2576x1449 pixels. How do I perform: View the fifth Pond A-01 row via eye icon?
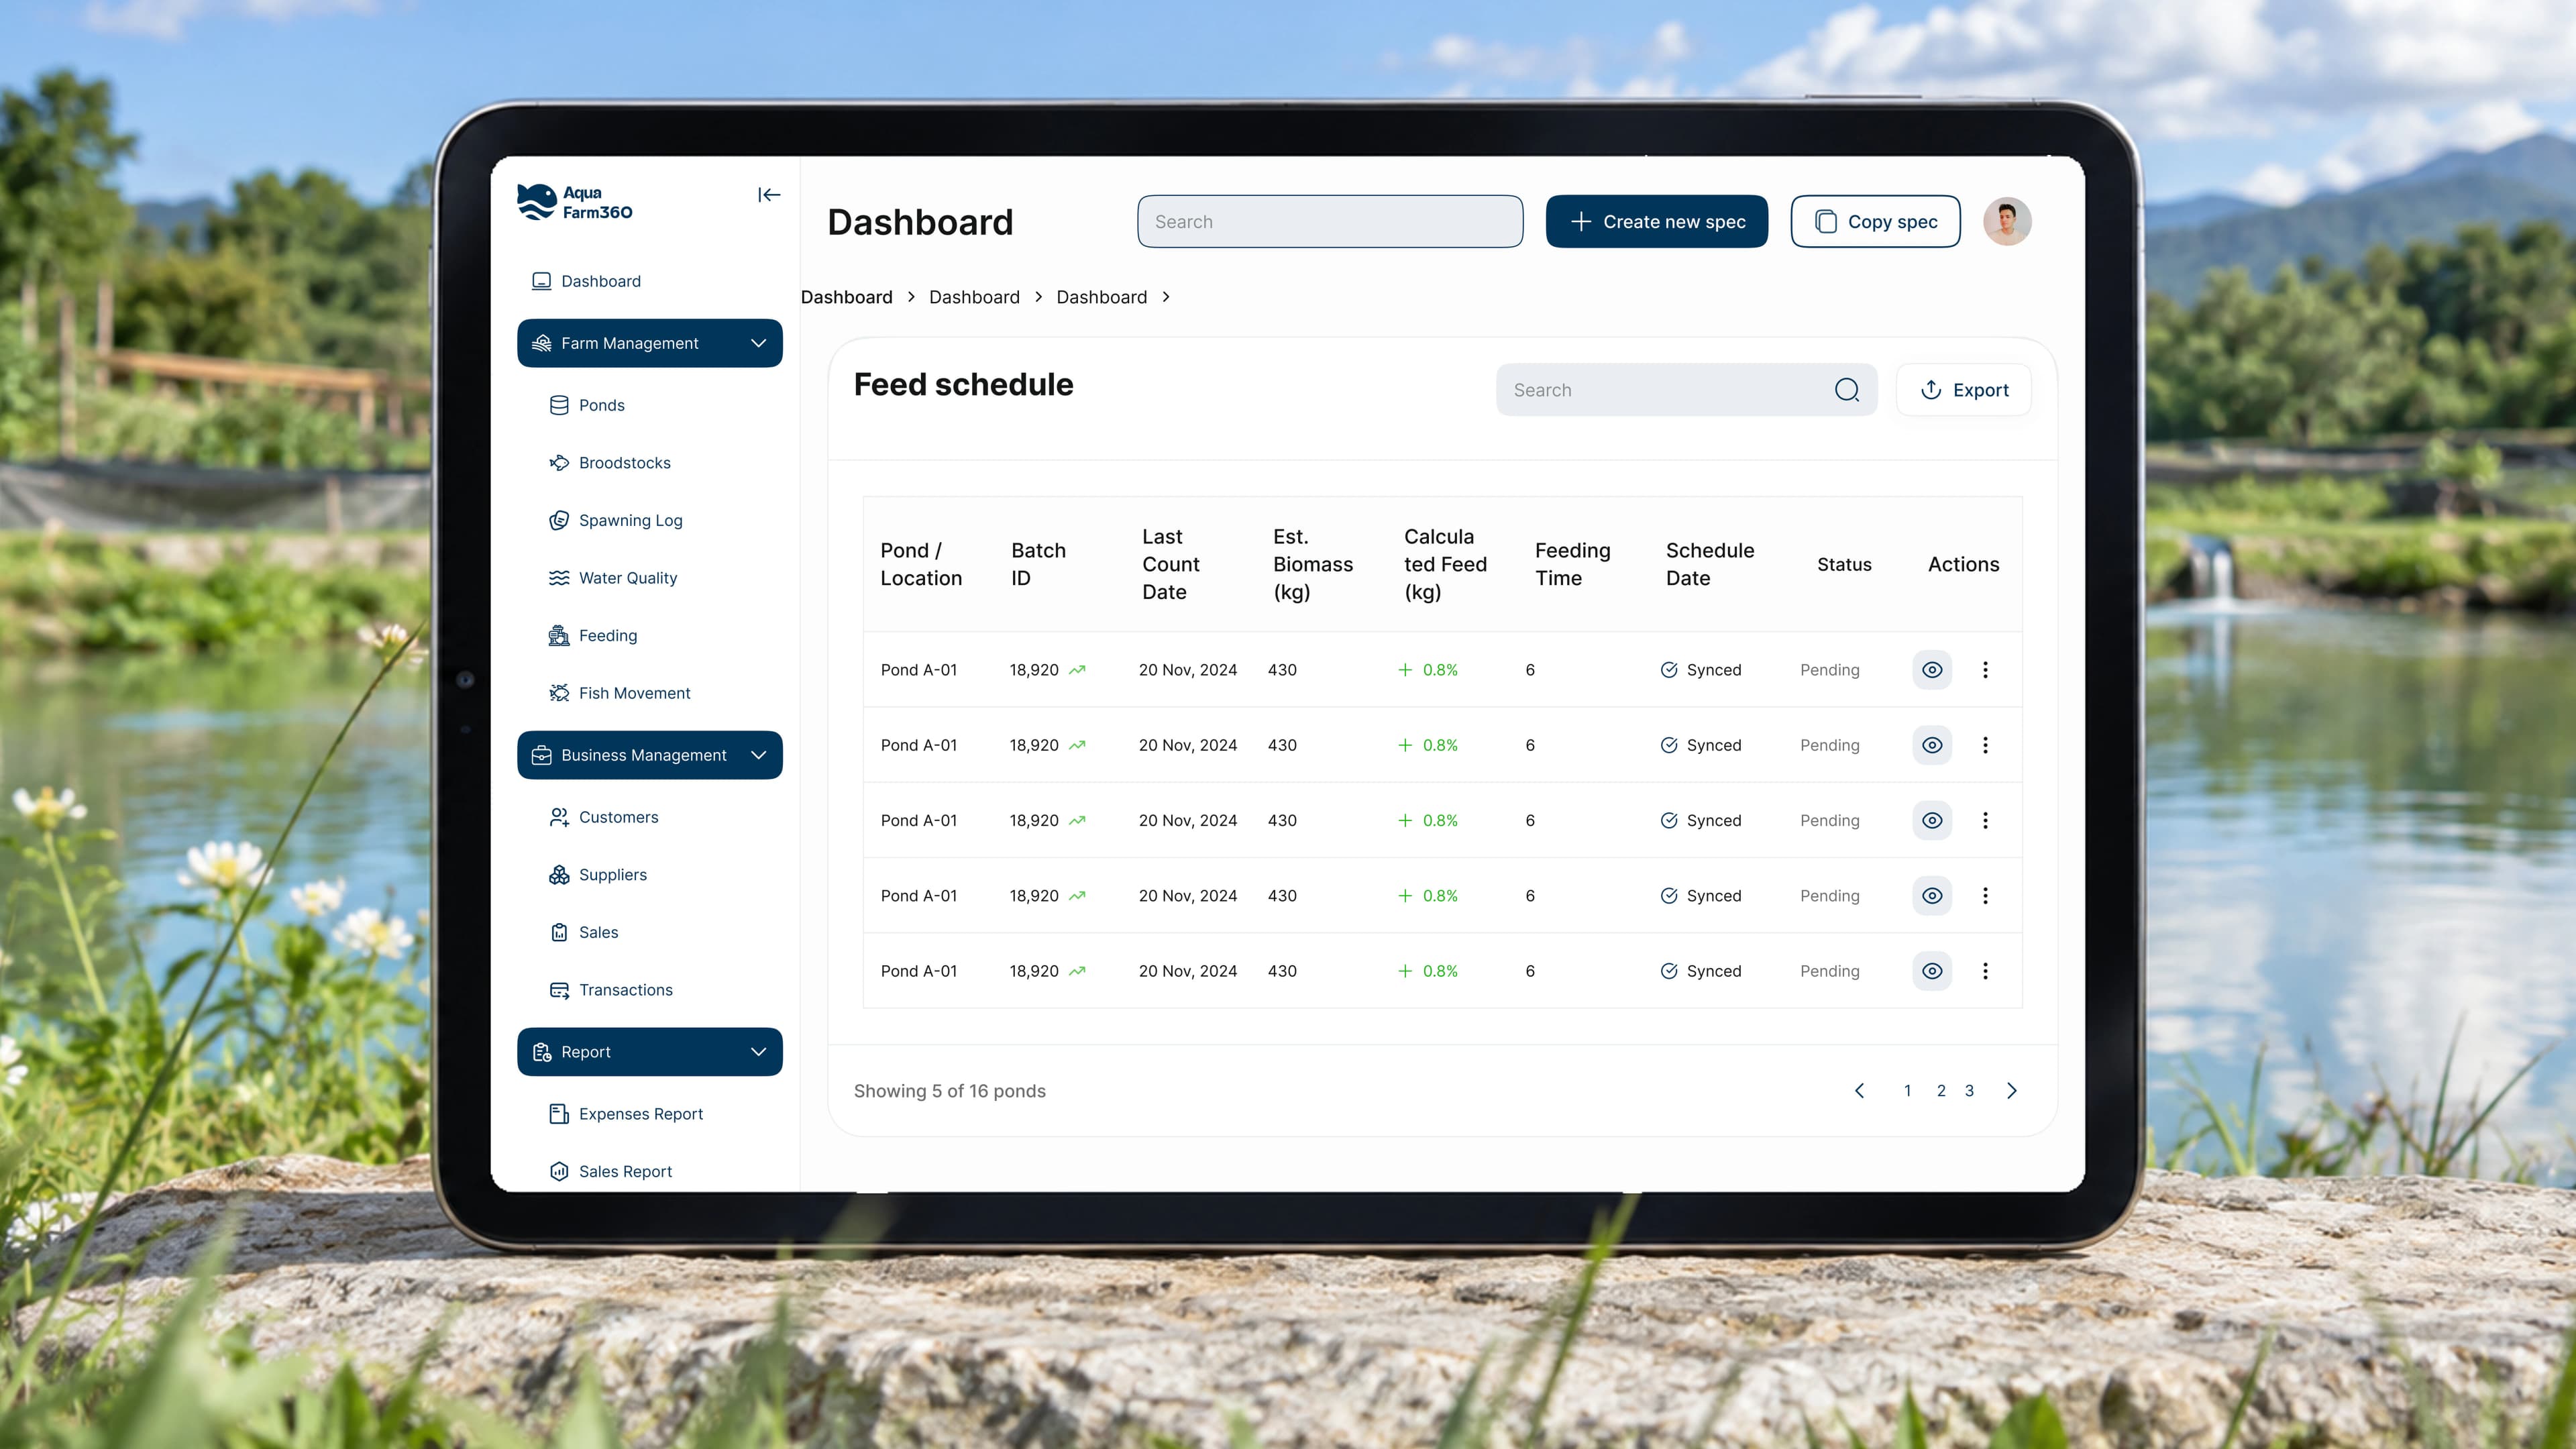[x=1932, y=971]
